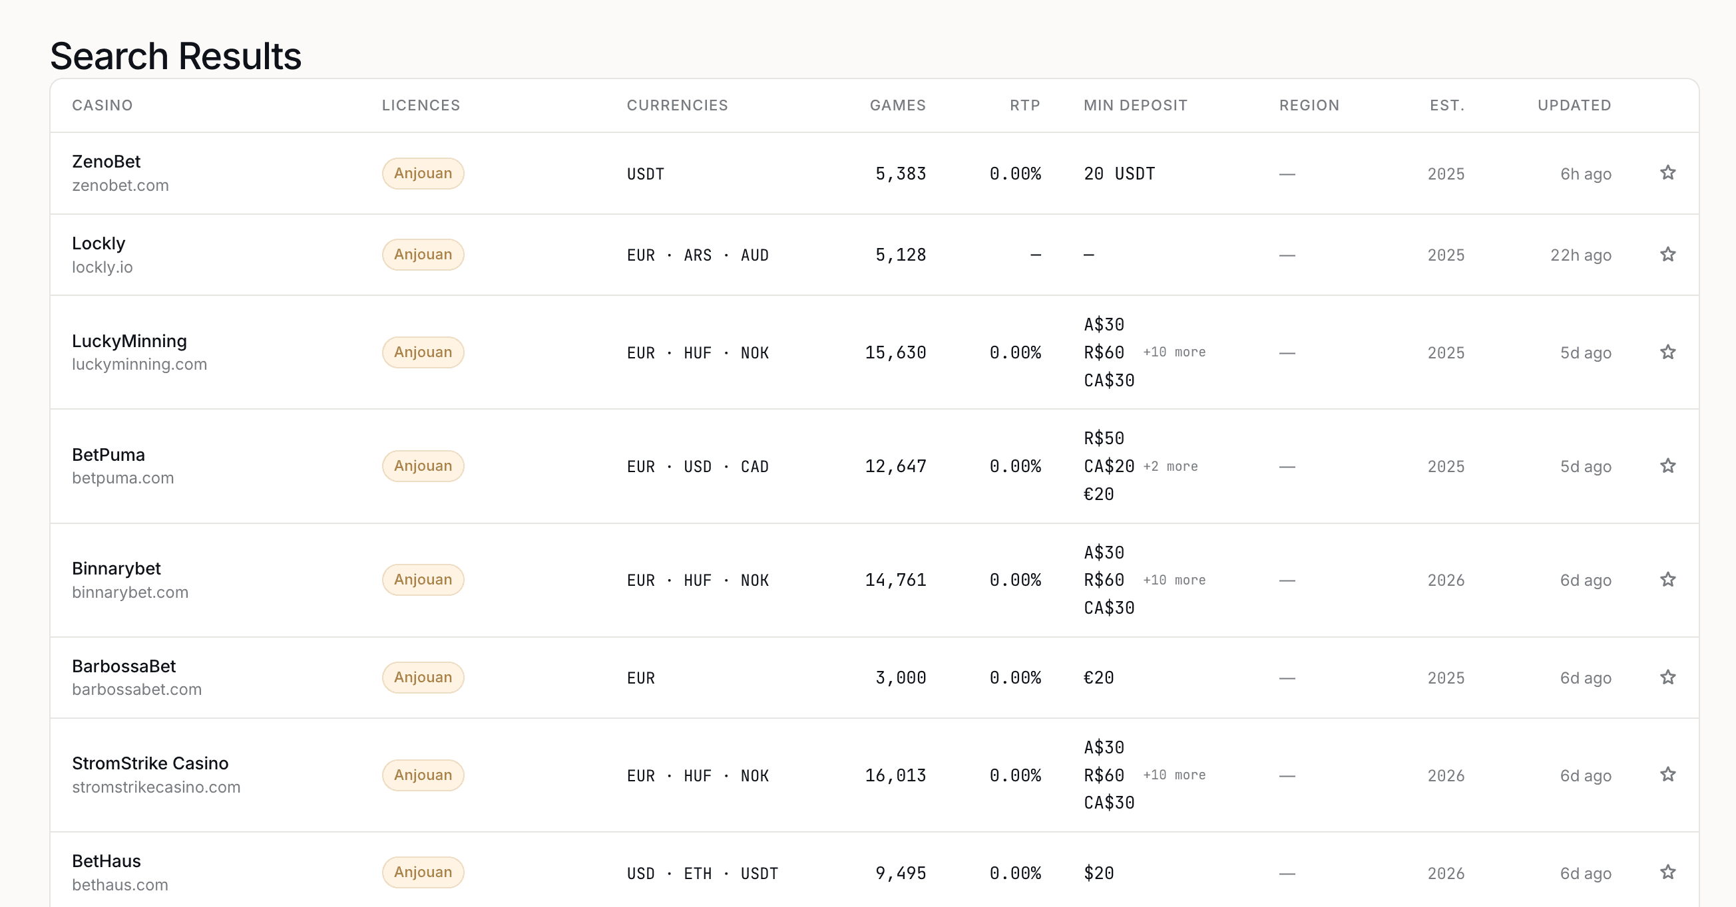Click the Search Results heading
This screenshot has width=1736, height=907.
pos(176,56)
